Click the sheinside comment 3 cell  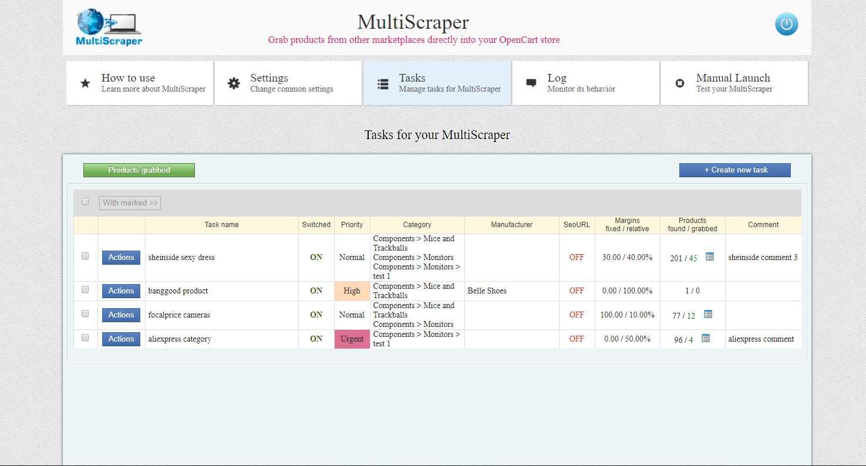click(763, 257)
